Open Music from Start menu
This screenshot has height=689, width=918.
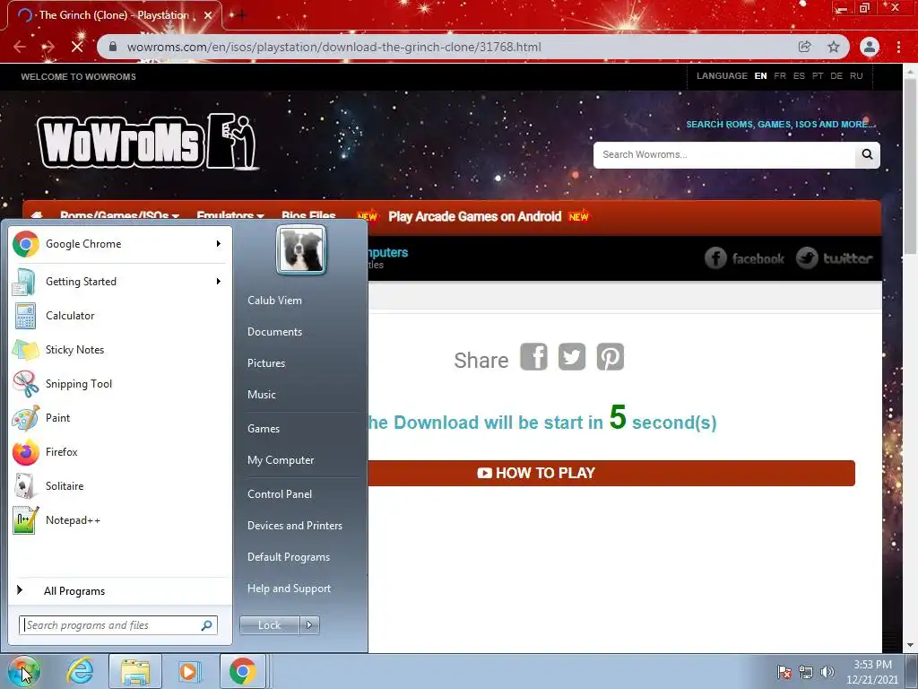(261, 395)
